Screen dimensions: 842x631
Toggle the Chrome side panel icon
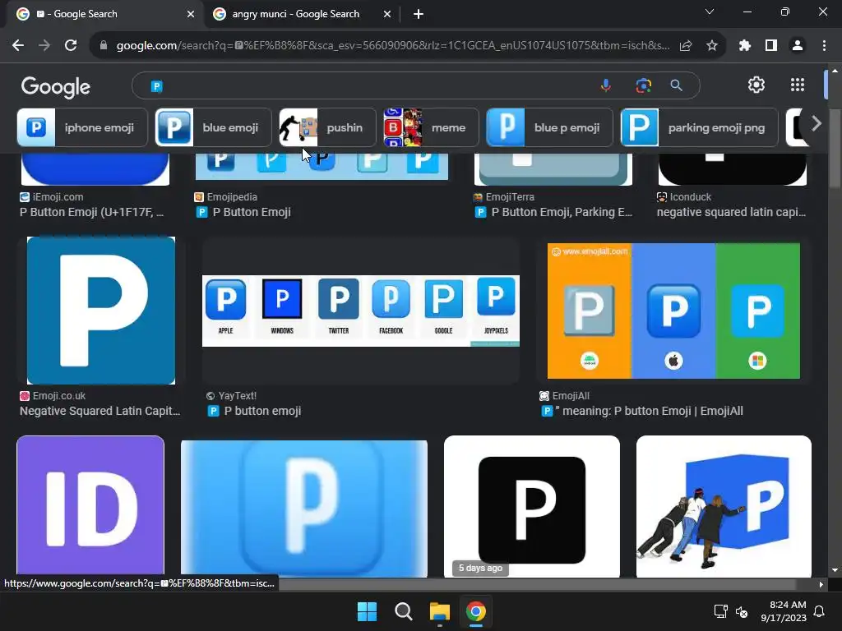tap(771, 46)
